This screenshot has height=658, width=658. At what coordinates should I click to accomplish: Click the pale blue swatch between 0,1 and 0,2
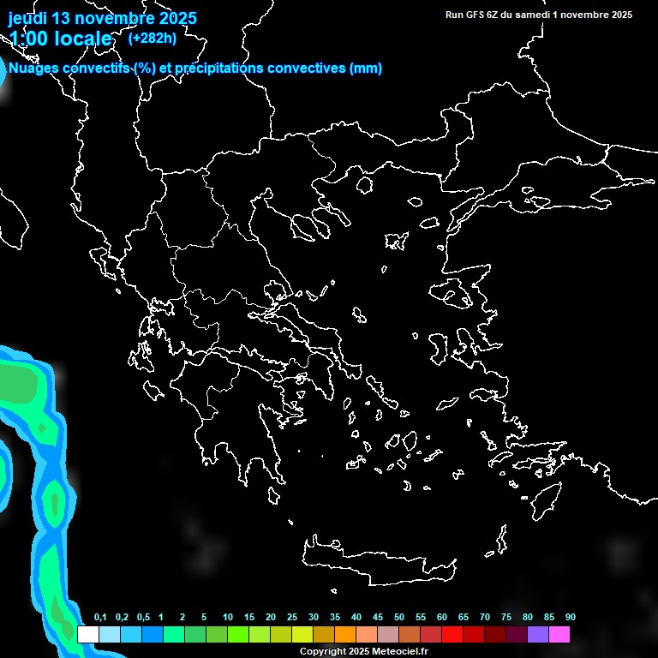(109, 634)
